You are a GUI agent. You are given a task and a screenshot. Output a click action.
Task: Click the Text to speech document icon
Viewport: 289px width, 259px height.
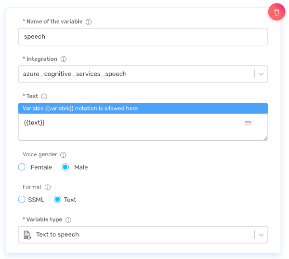[27, 235]
